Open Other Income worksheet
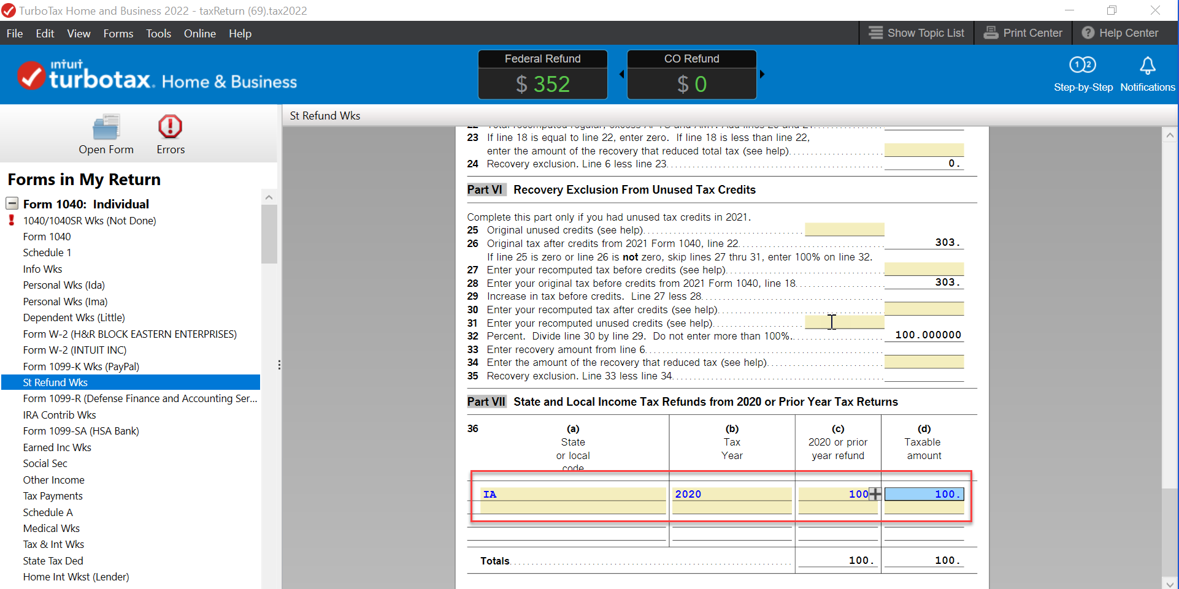Screen dimensions: 1179x589 coord(53,480)
